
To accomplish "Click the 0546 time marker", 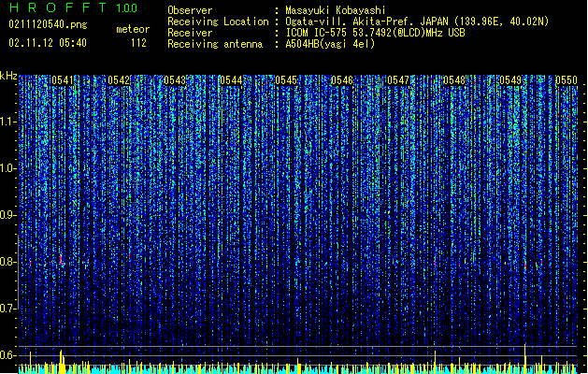I will pos(342,80).
